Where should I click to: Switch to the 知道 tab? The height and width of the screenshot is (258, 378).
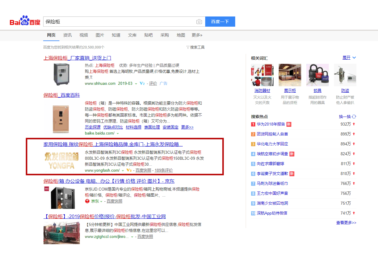click(x=116, y=35)
